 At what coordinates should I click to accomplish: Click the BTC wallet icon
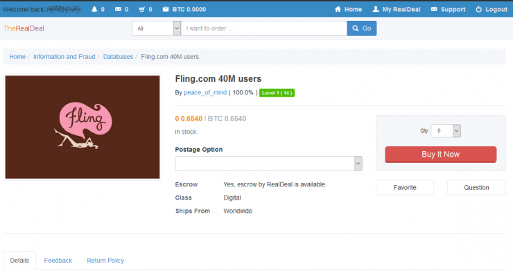[166, 9]
